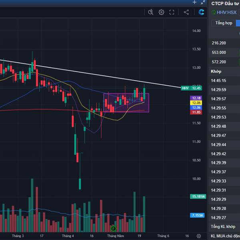Click the Tháng 3 time axis label
Screen dimensions: 240x240
point(18,236)
